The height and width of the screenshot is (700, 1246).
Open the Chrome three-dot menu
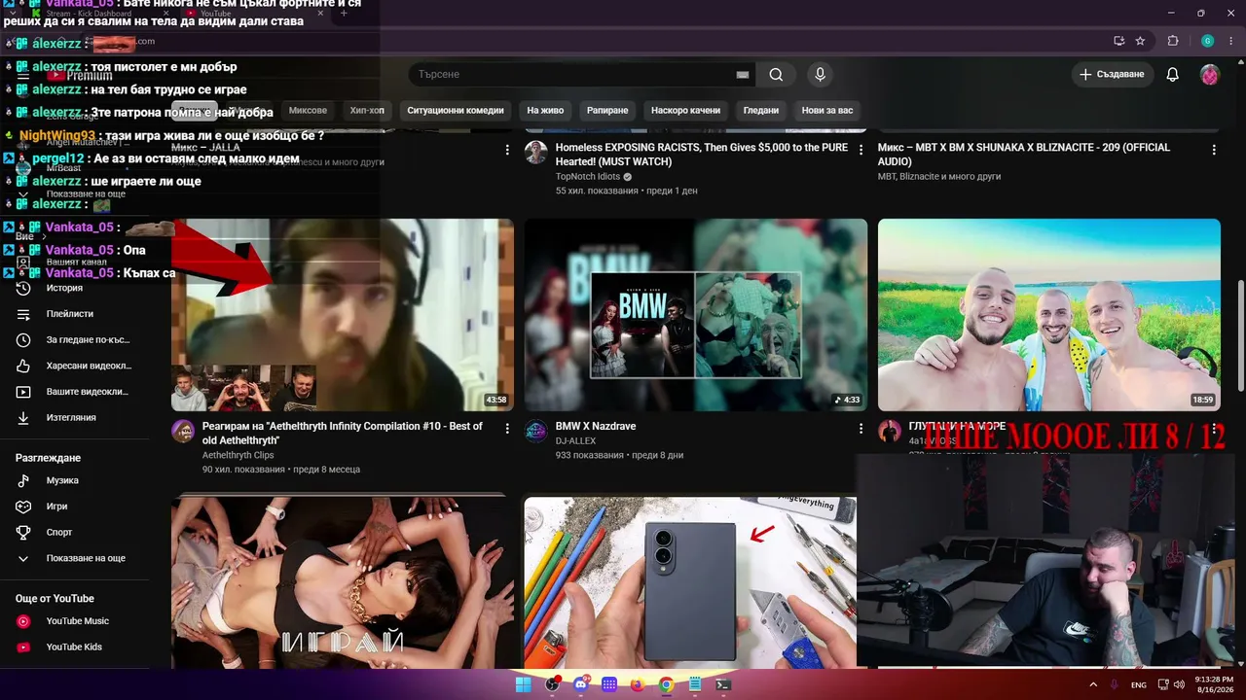1229,41
